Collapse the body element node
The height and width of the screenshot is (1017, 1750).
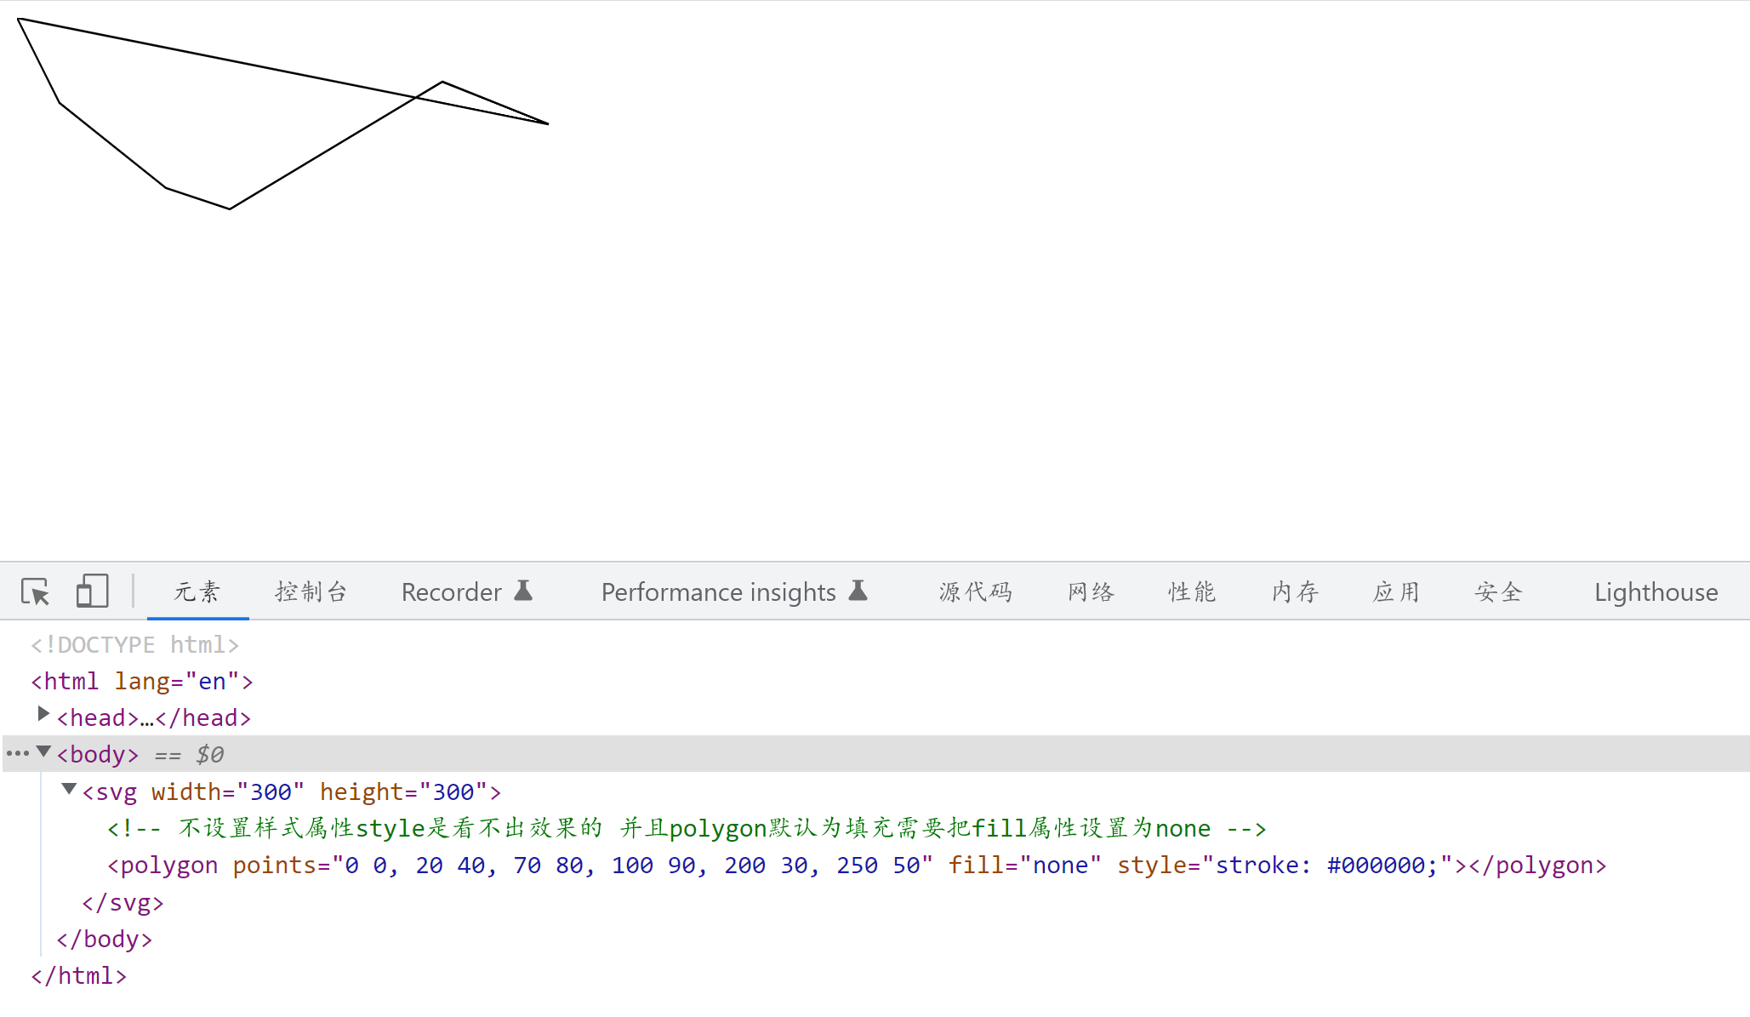point(43,752)
